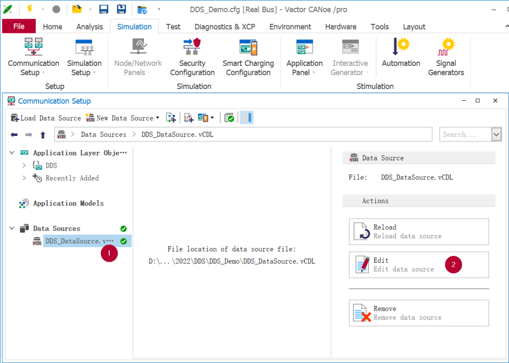Collapse the Application Layer Objects tree node
This screenshot has height=363, width=509.
pyautogui.click(x=12, y=153)
